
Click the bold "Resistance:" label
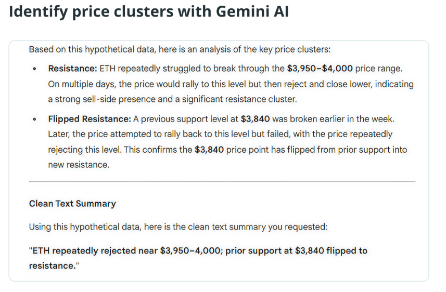pos(73,68)
